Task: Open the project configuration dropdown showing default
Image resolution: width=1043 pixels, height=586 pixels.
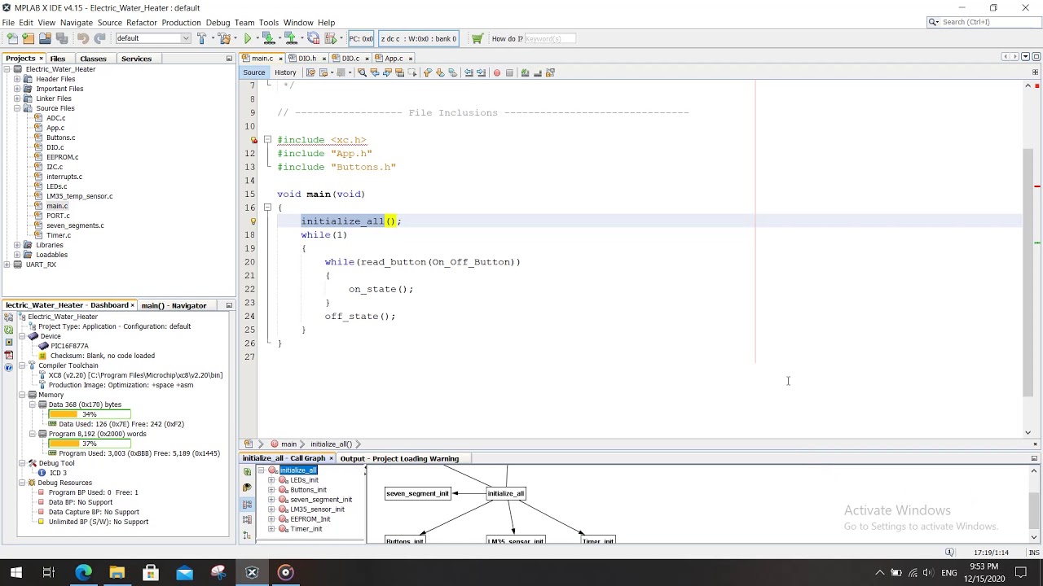Action: tap(152, 38)
